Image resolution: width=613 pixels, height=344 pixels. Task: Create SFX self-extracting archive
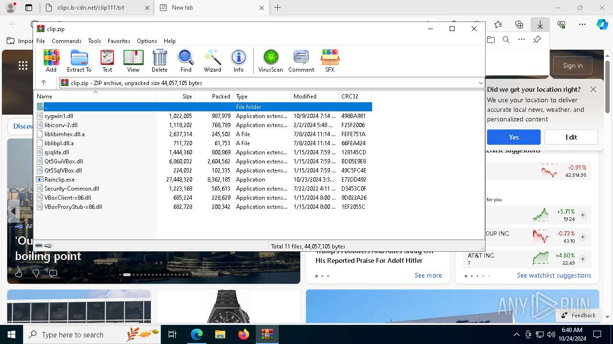click(x=330, y=61)
